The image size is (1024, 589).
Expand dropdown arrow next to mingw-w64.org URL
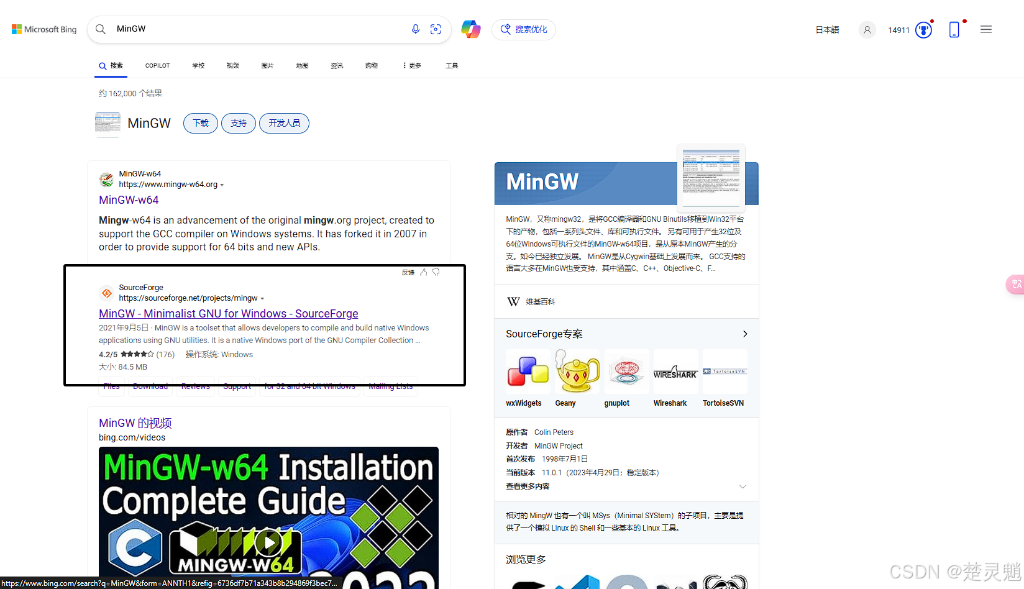(x=222, y=185)
